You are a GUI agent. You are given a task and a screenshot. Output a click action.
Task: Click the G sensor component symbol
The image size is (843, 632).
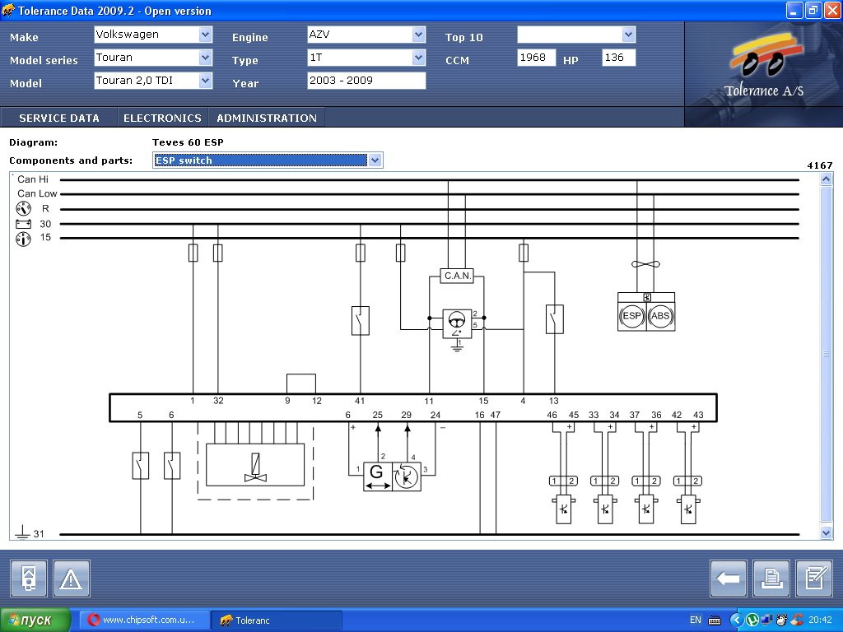(378, 476)
